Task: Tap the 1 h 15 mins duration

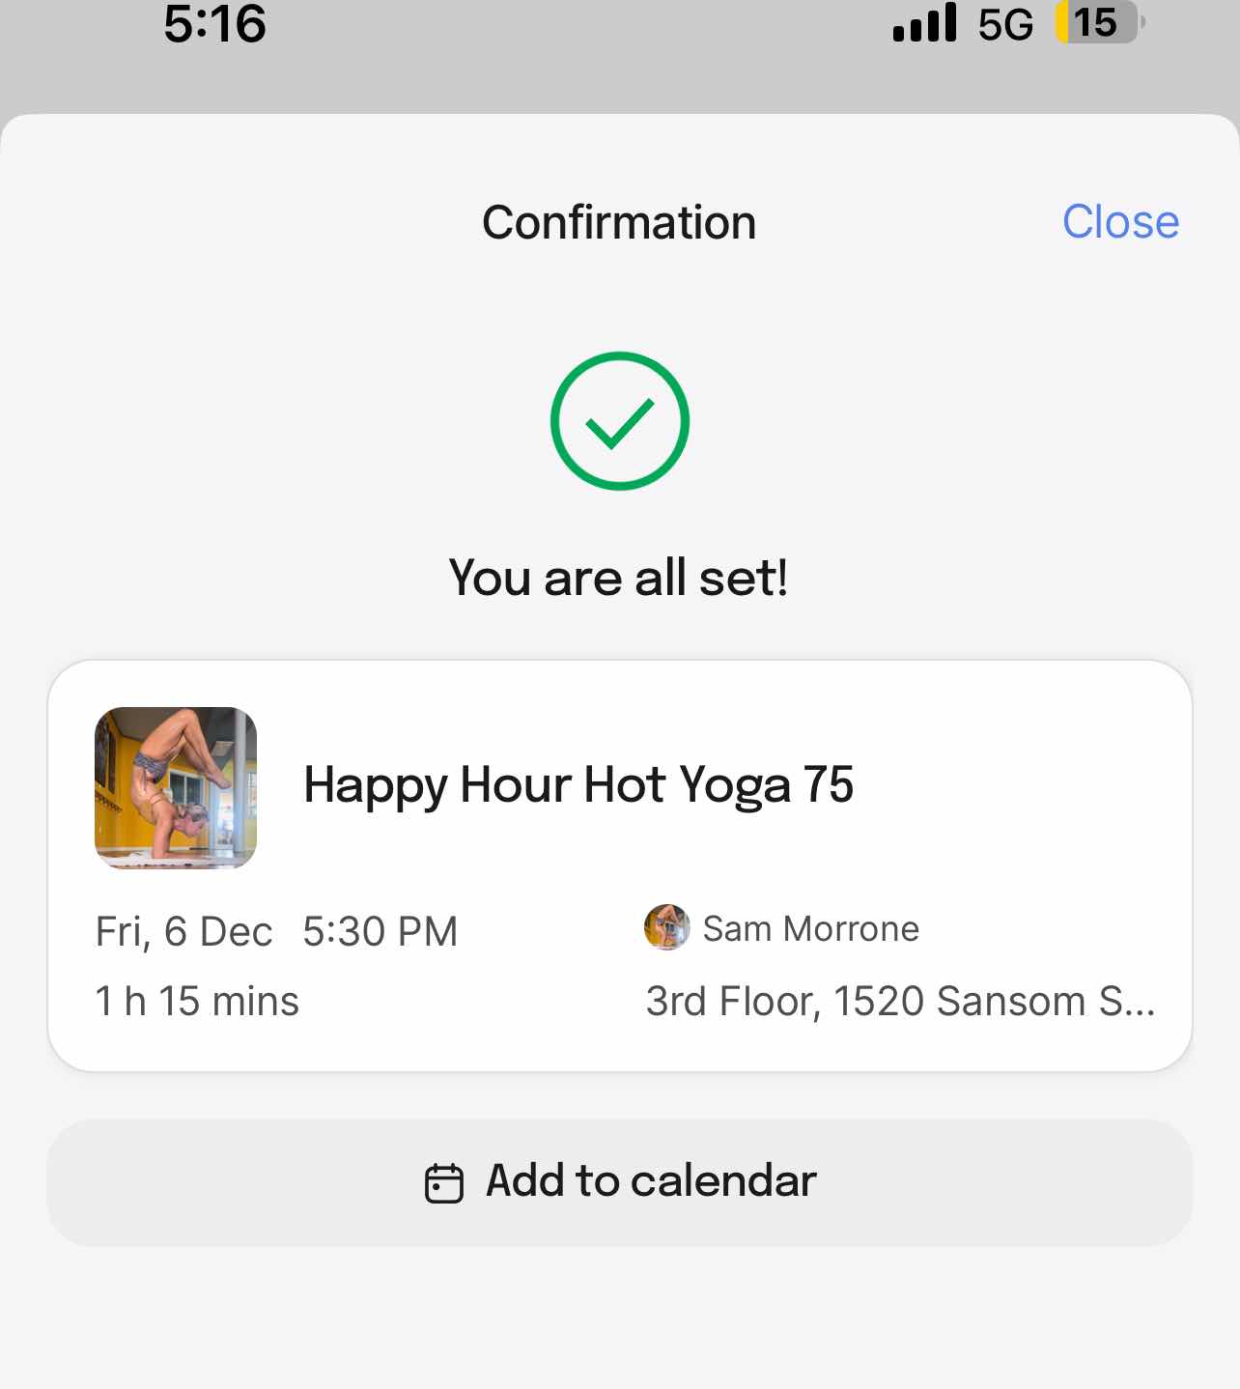Action: click(197, 1002)
